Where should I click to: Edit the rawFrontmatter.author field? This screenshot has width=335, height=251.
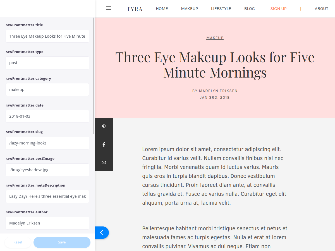point(47,223)
